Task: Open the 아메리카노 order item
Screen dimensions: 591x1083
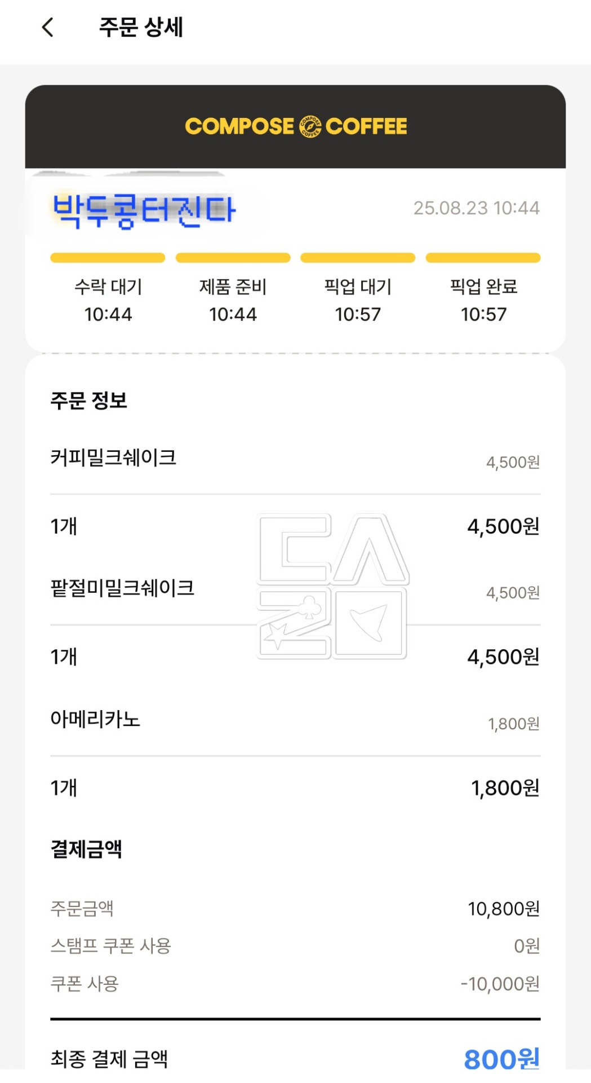Action: [x=95, y=719]
